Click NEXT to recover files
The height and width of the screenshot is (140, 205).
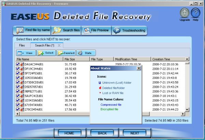(x=135, y=133)
